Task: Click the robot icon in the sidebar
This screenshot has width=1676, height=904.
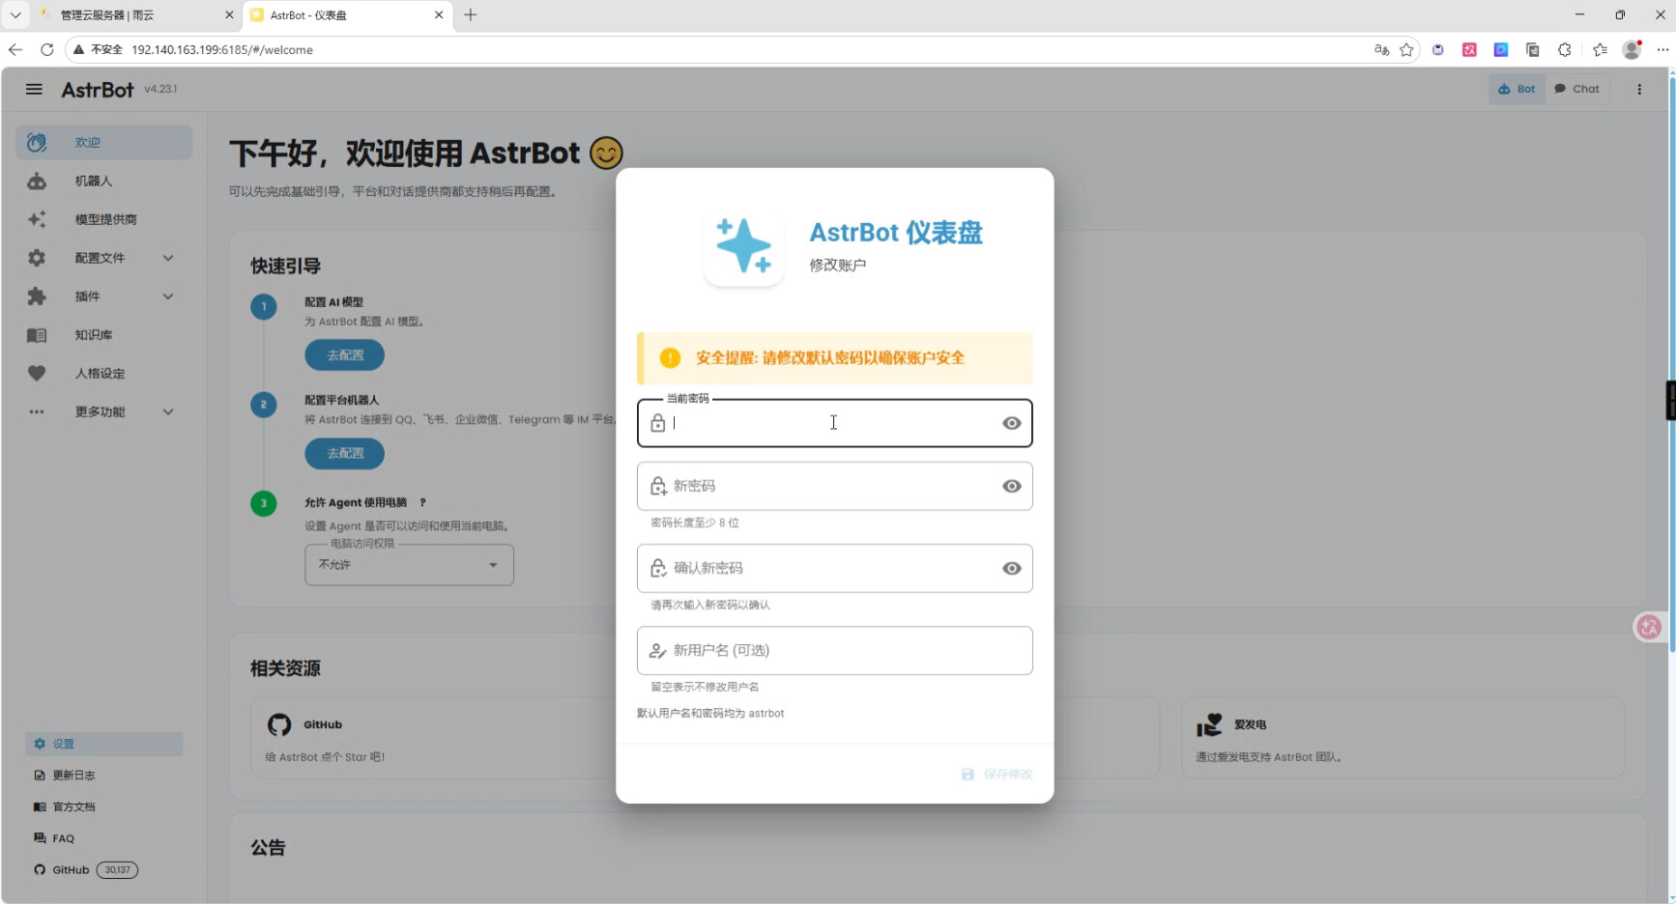Action: (37, 182)
